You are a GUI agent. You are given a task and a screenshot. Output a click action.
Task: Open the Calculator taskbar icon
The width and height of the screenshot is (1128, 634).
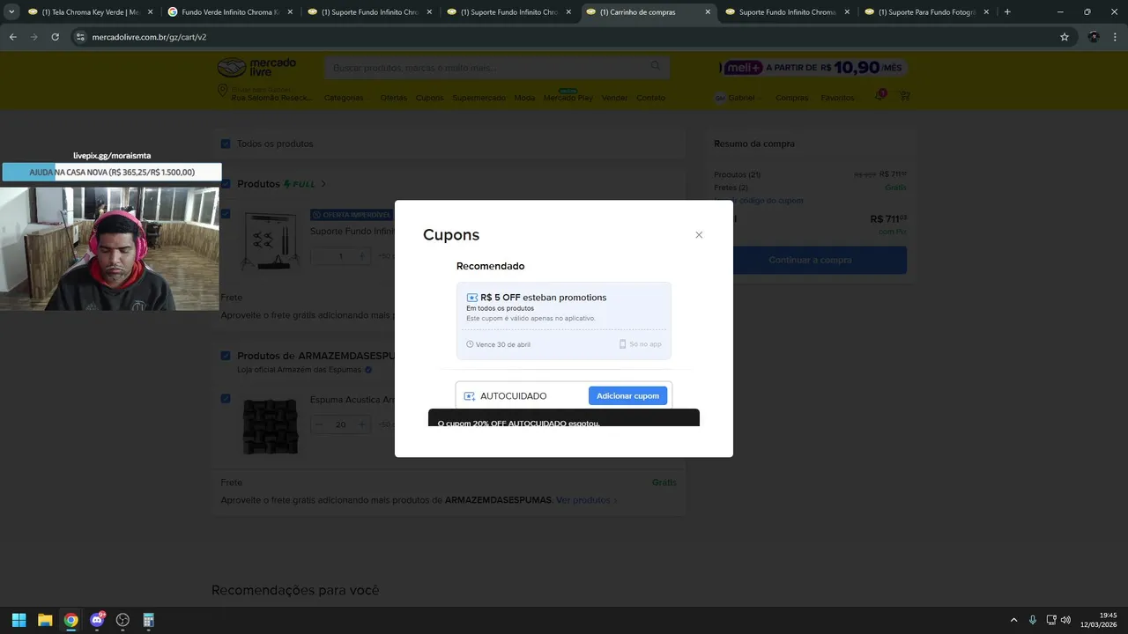149,620
